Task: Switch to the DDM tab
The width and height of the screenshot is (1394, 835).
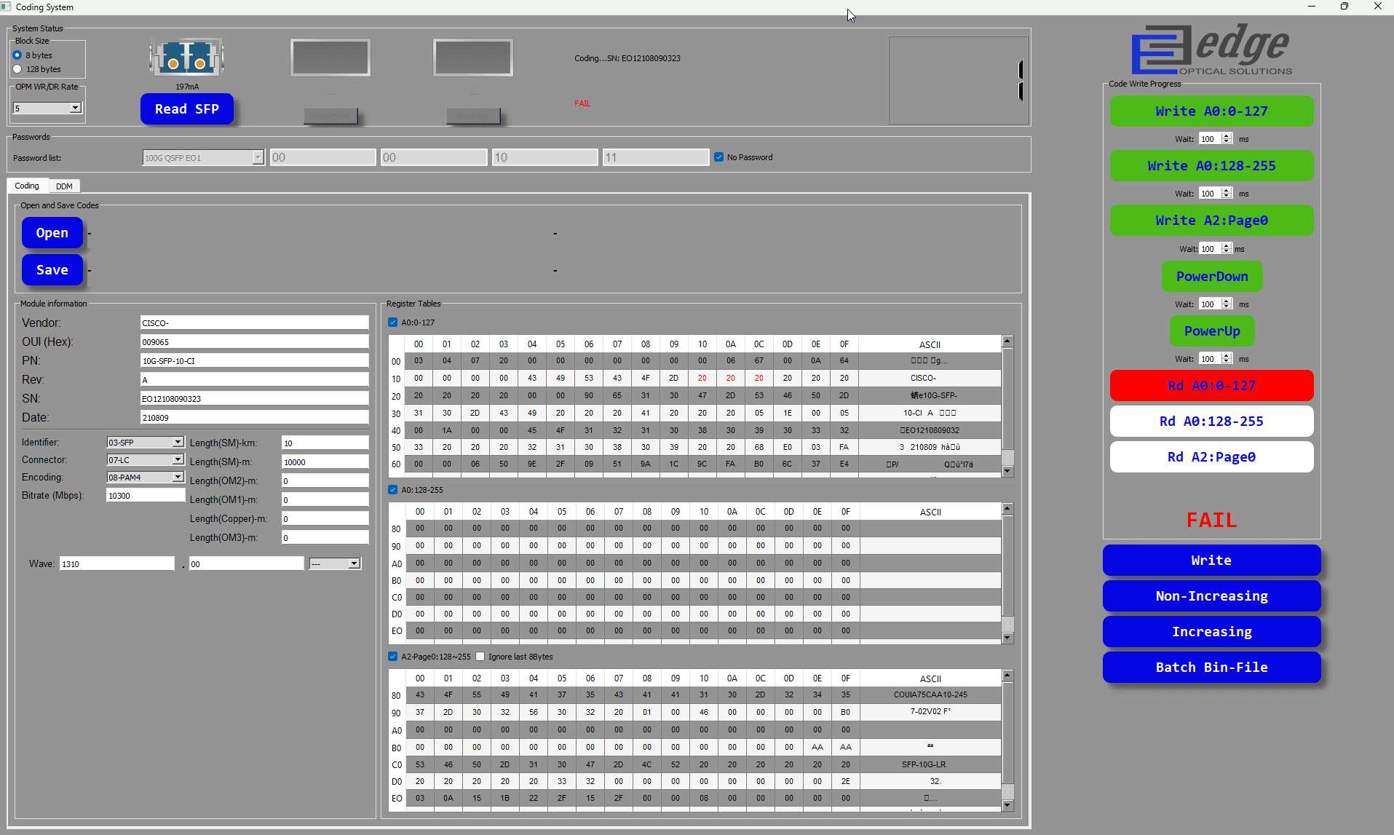Action: [x=64, y=186]
